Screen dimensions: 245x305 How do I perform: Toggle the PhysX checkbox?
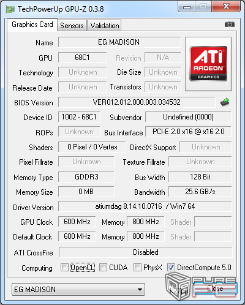point(137,267)
